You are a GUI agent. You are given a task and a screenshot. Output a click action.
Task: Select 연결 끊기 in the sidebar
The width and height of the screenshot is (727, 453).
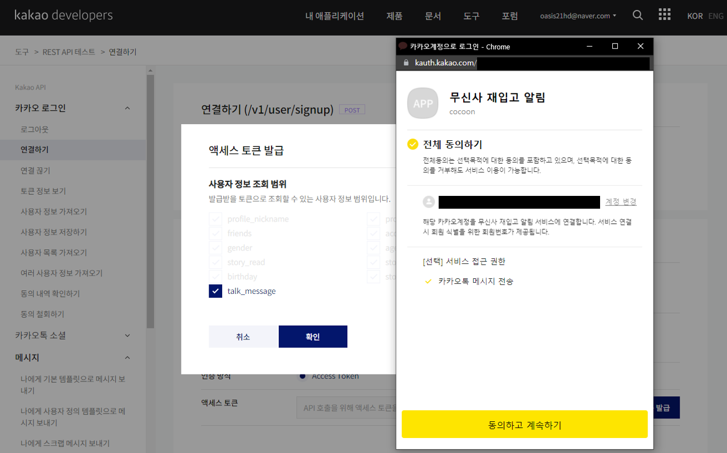pos(36,170)
